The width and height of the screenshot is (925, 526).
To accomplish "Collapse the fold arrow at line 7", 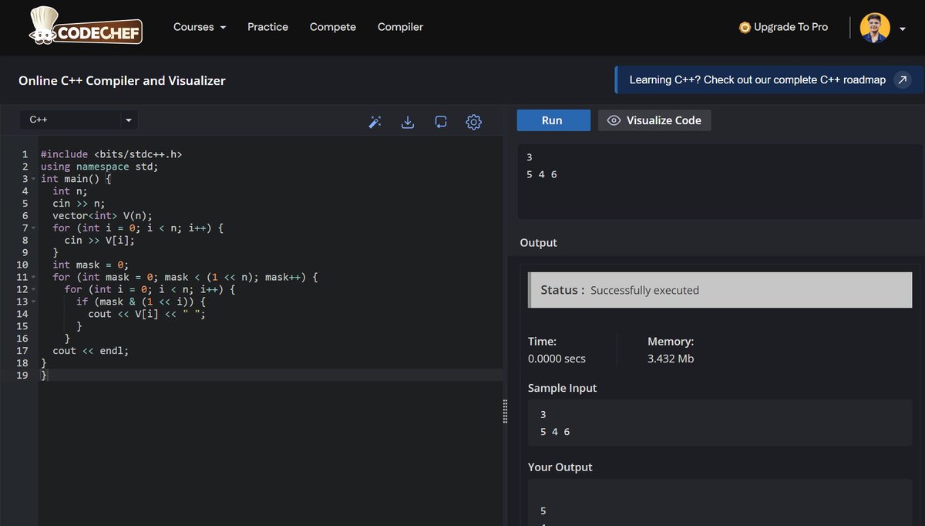I will pyautogui.click(x=34, y=228).
